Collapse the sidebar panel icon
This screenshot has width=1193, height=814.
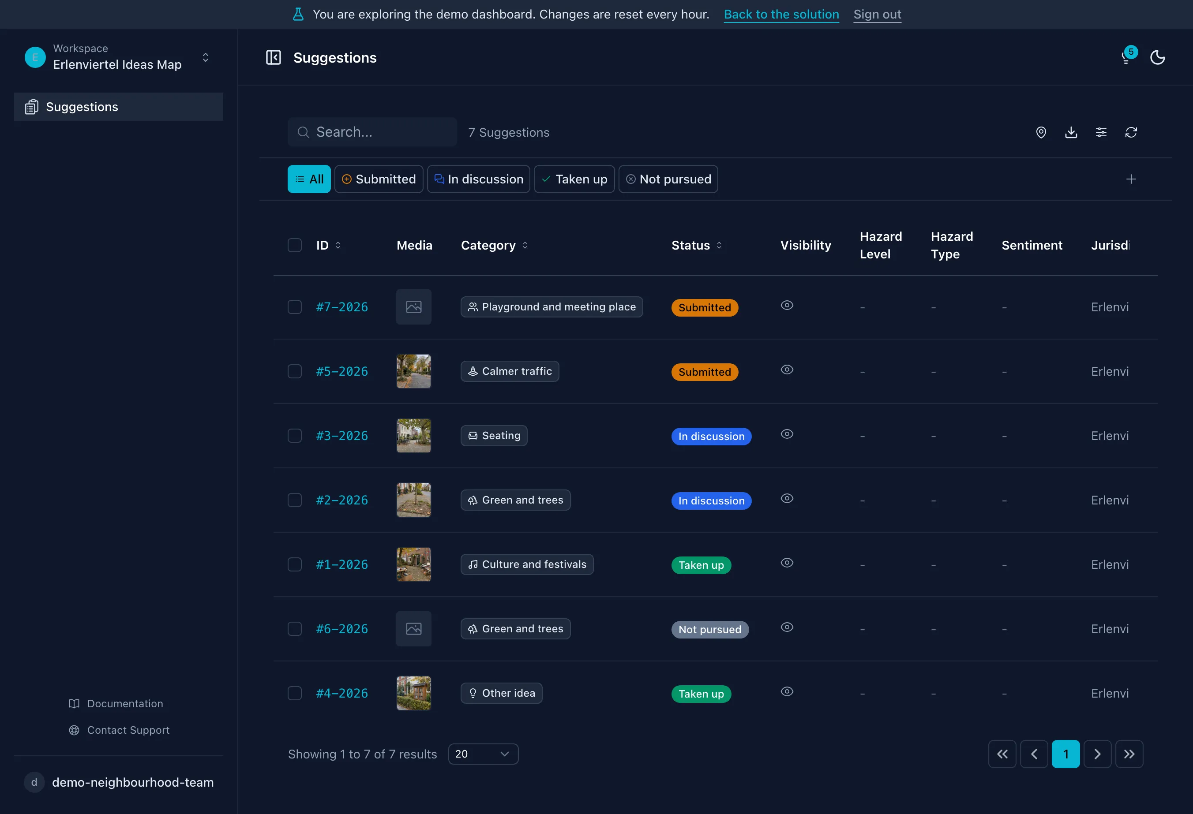click(x=273, y=57)
